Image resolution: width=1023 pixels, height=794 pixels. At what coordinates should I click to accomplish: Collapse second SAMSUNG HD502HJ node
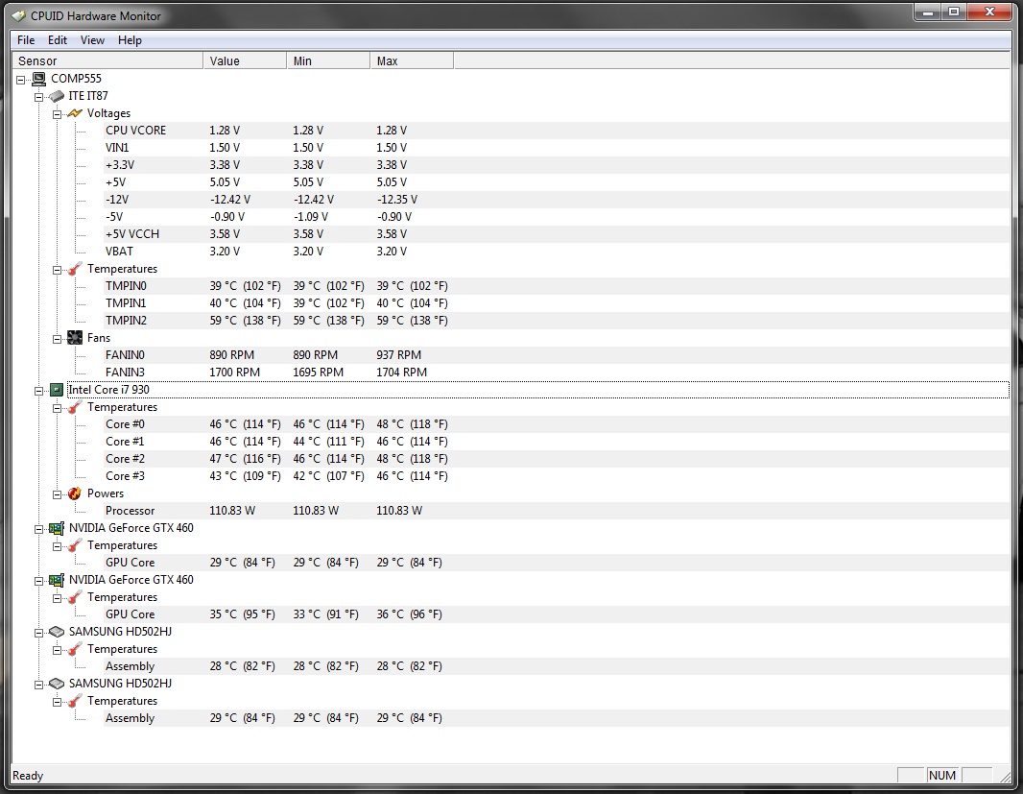pos(38,685)
